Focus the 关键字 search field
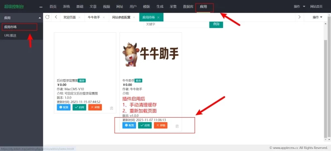 click(176, 24)
